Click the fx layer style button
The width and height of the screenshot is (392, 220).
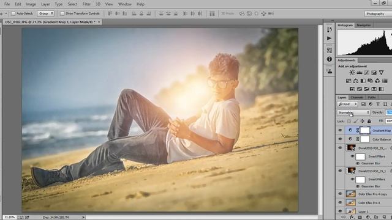click(x=352, y=218)
